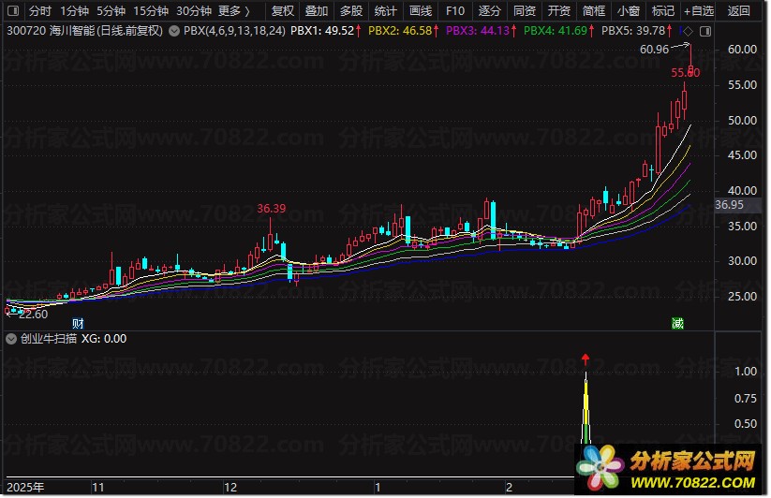Click the diamond icon in indicator bar
This screenshot has width=771, height=498.
coord(688,32)
